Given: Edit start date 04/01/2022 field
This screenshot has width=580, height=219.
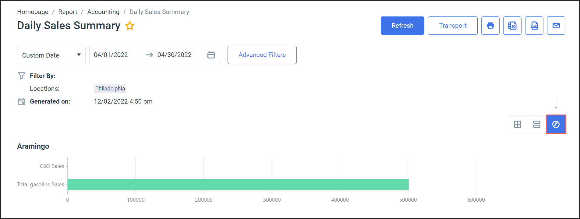Looking at the screenshot, I should 111,55.
